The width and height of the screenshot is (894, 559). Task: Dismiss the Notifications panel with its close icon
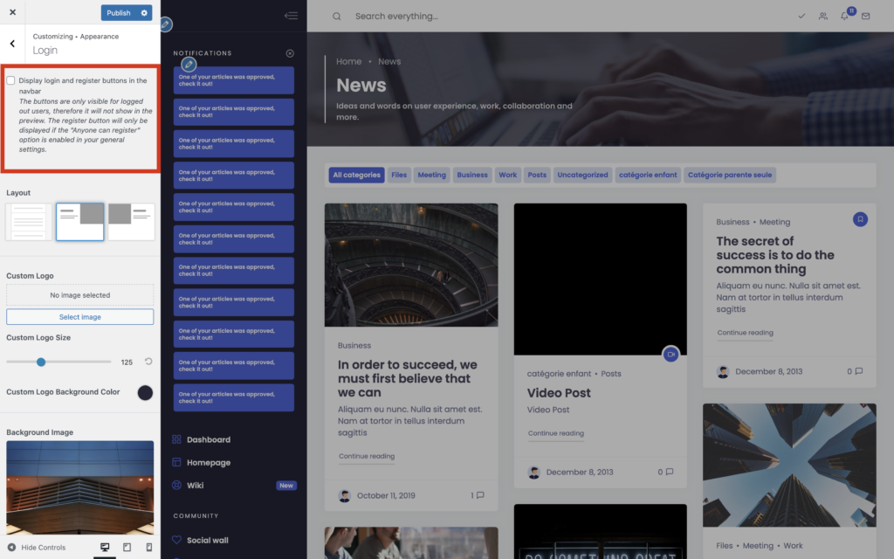tap(290, 53)
